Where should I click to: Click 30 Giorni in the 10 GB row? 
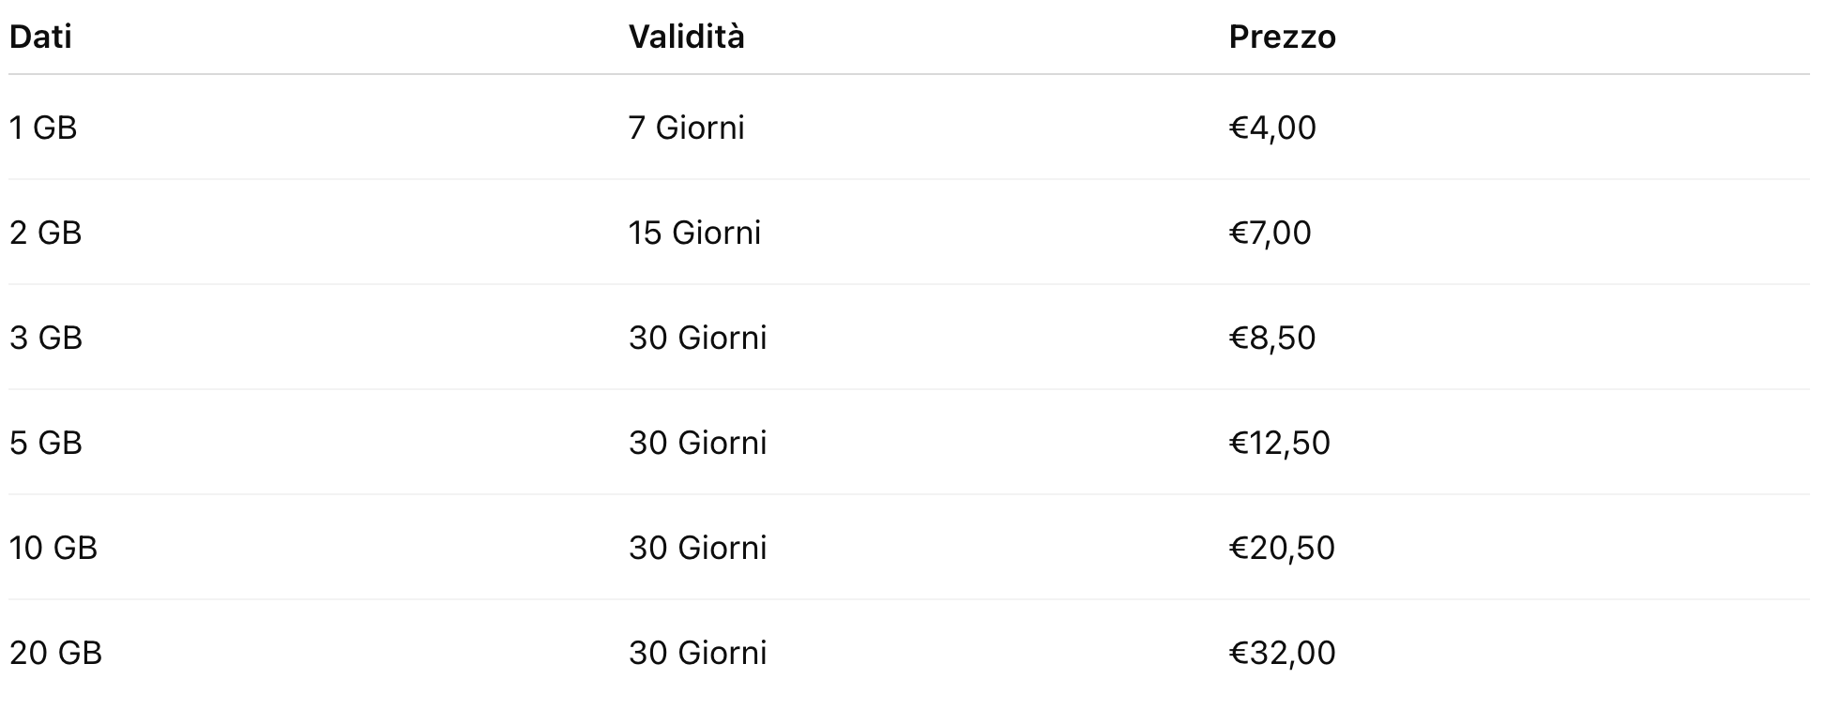(697, 548)
